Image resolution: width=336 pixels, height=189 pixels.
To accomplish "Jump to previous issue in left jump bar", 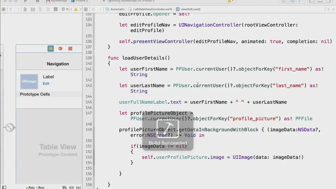I will point(71,9).
